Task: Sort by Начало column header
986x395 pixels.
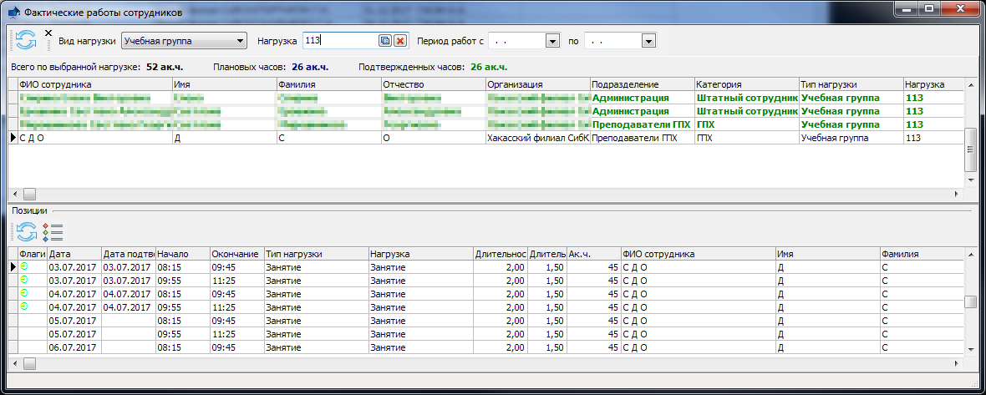Action: pyautogui.click(x=182, y=254)
